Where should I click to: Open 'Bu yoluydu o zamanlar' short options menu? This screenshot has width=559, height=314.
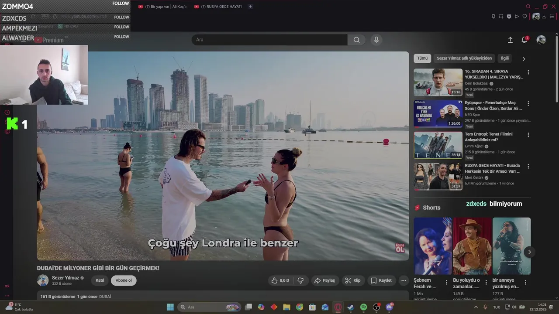[486, 283]
